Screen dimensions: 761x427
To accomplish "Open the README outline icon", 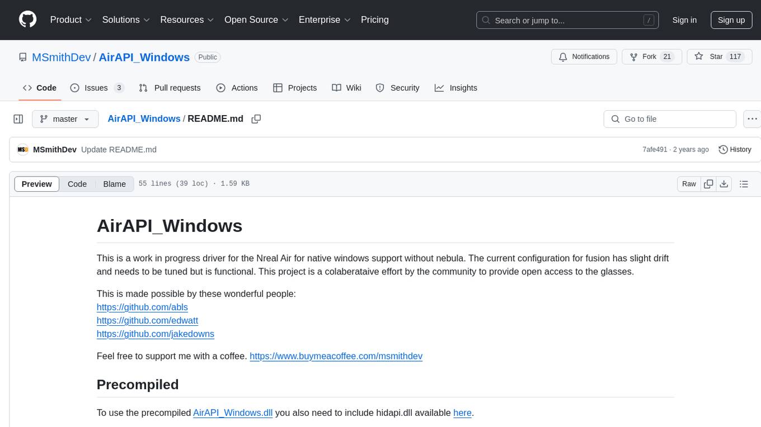I will click(x=744, y=184).
